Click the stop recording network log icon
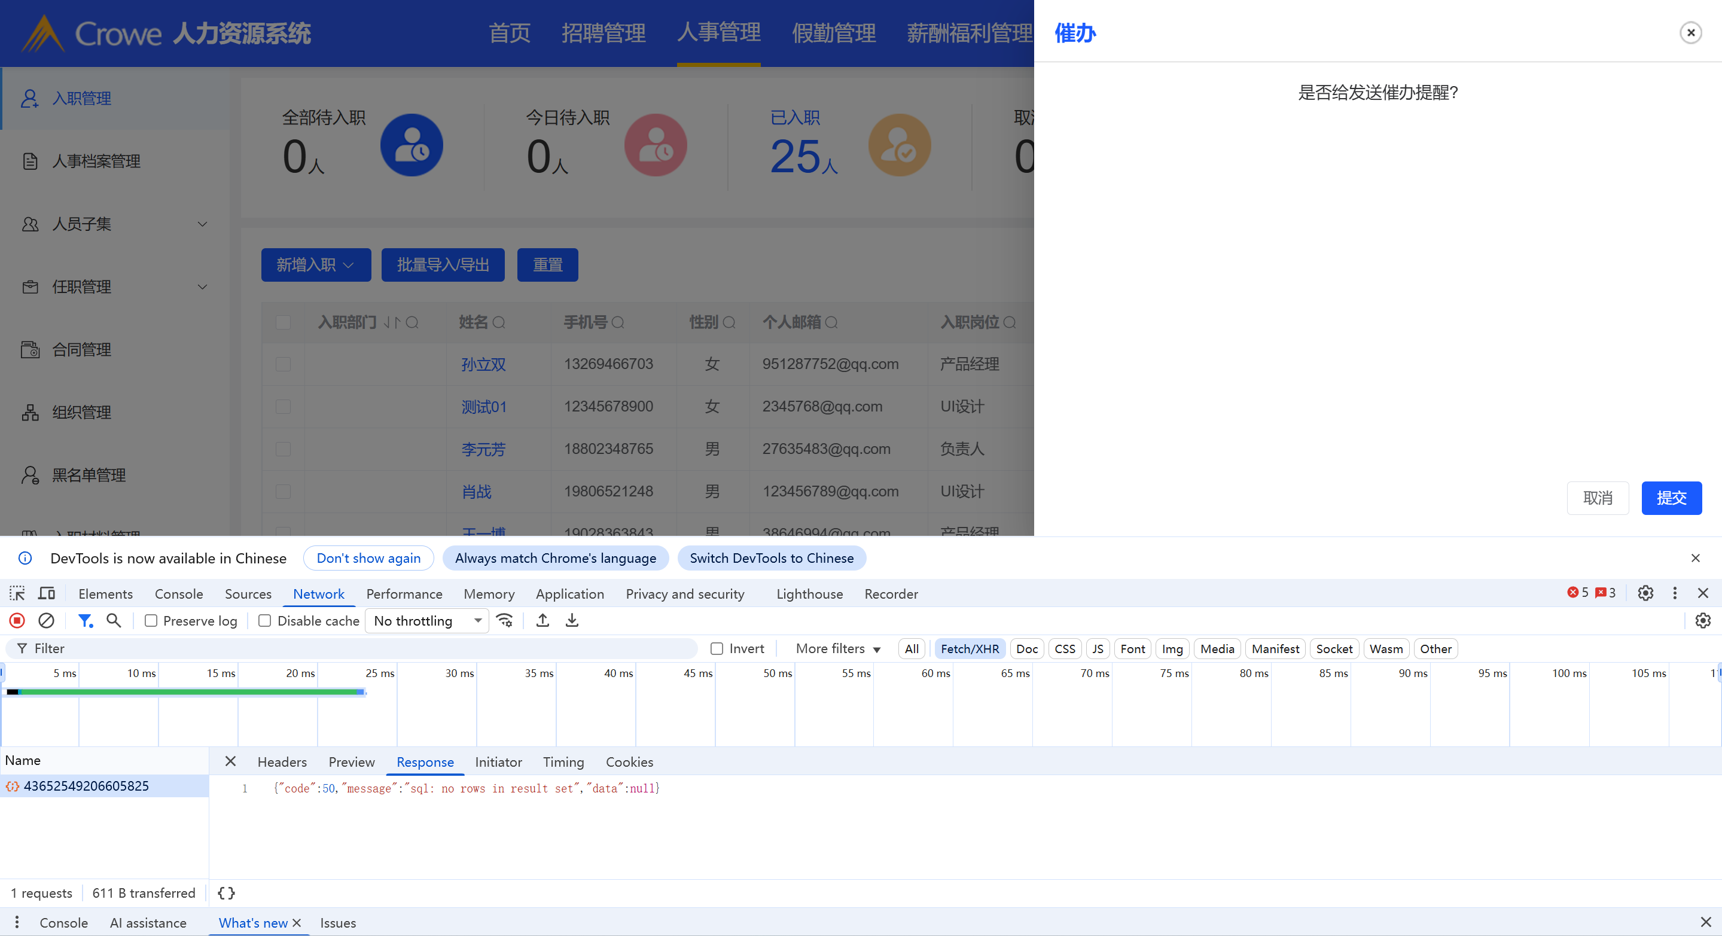Image resolution: width=1722 pixels, height=936 pixels. point(17,620)
